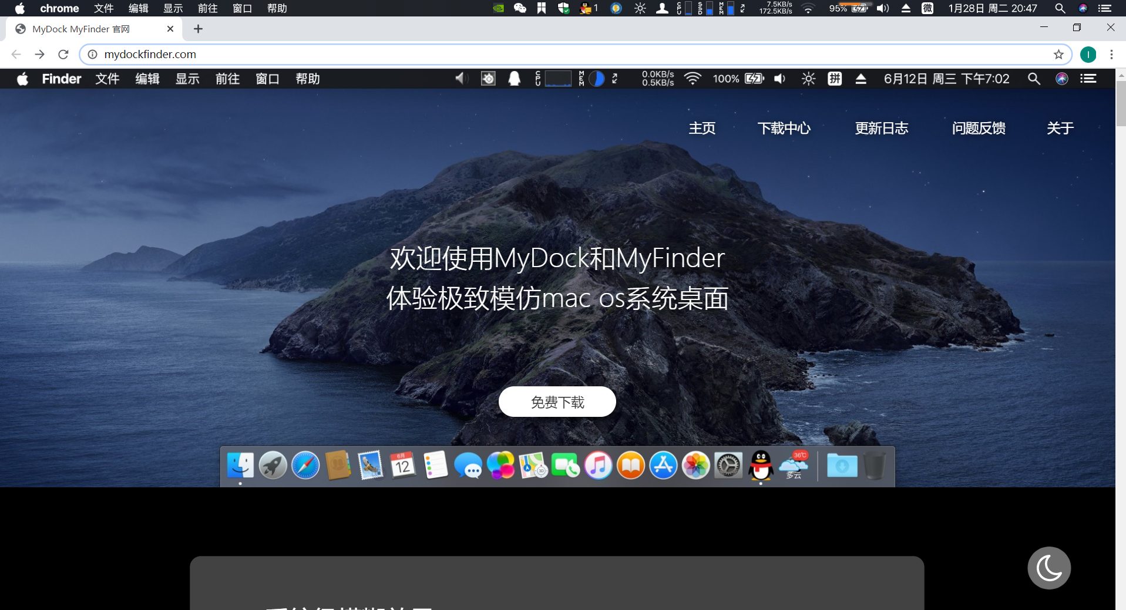Check the CPU usage graph in menu bar
Screen dimensions: 1126x610
coord(557,78)
